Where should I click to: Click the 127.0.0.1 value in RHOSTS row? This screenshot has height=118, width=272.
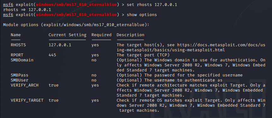click(60, 45)
